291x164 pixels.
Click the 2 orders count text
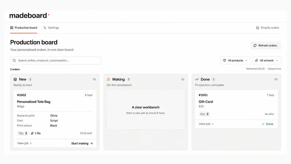point(15,69)
